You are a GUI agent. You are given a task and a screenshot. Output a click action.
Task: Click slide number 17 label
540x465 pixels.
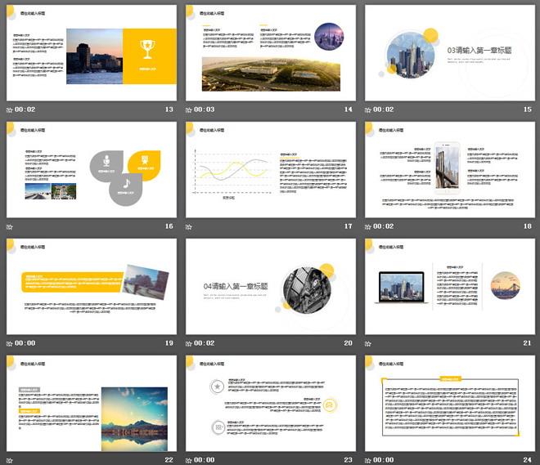349,226
